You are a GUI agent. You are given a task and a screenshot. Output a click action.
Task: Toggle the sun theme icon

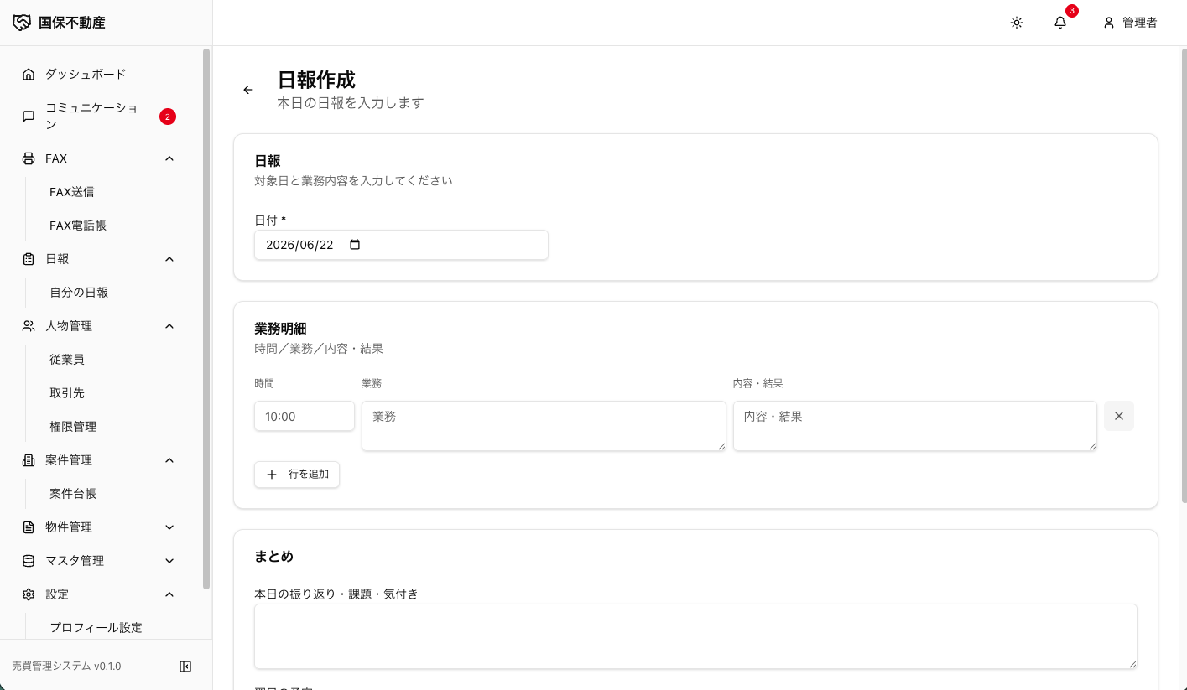1017,23
